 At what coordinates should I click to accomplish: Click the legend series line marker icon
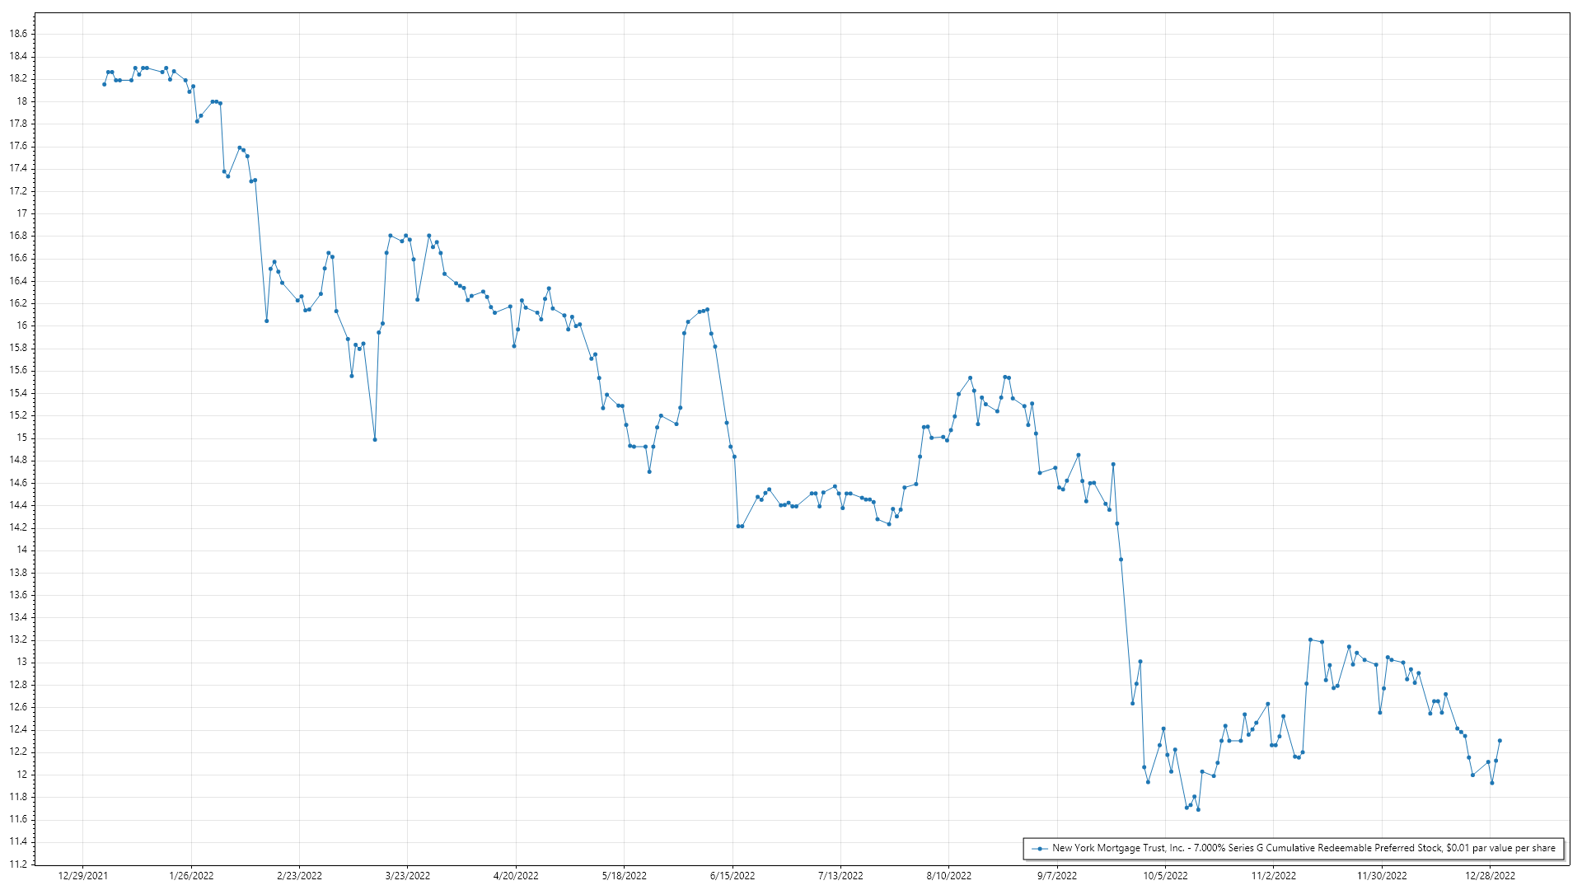(1041, 849)
